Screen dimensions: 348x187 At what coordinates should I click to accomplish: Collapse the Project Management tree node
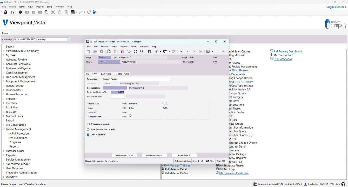point(4,129)
